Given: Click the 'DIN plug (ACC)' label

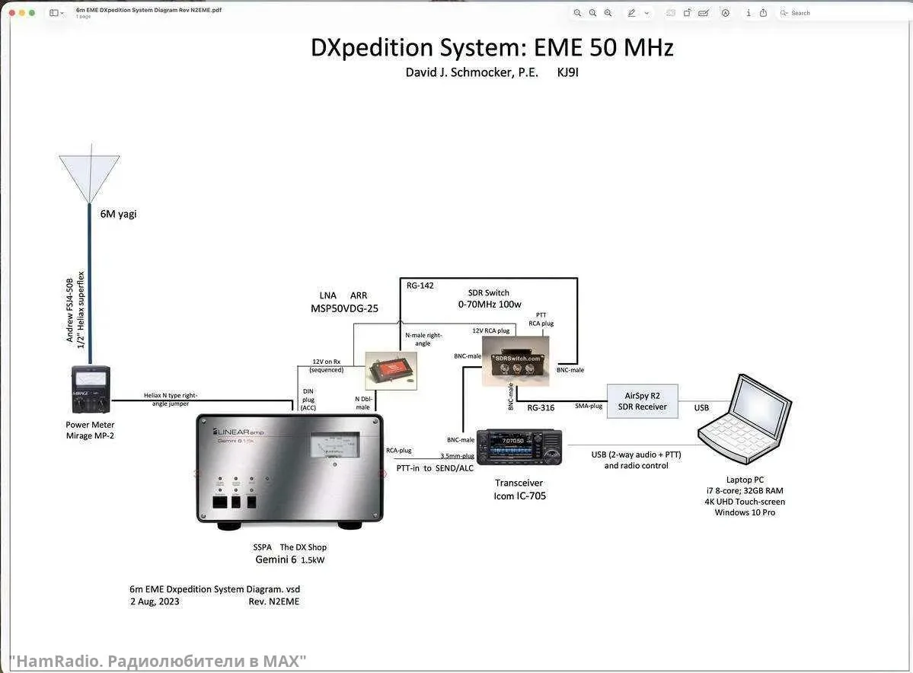Looking at the screenshot, I should tap(308, 400).
